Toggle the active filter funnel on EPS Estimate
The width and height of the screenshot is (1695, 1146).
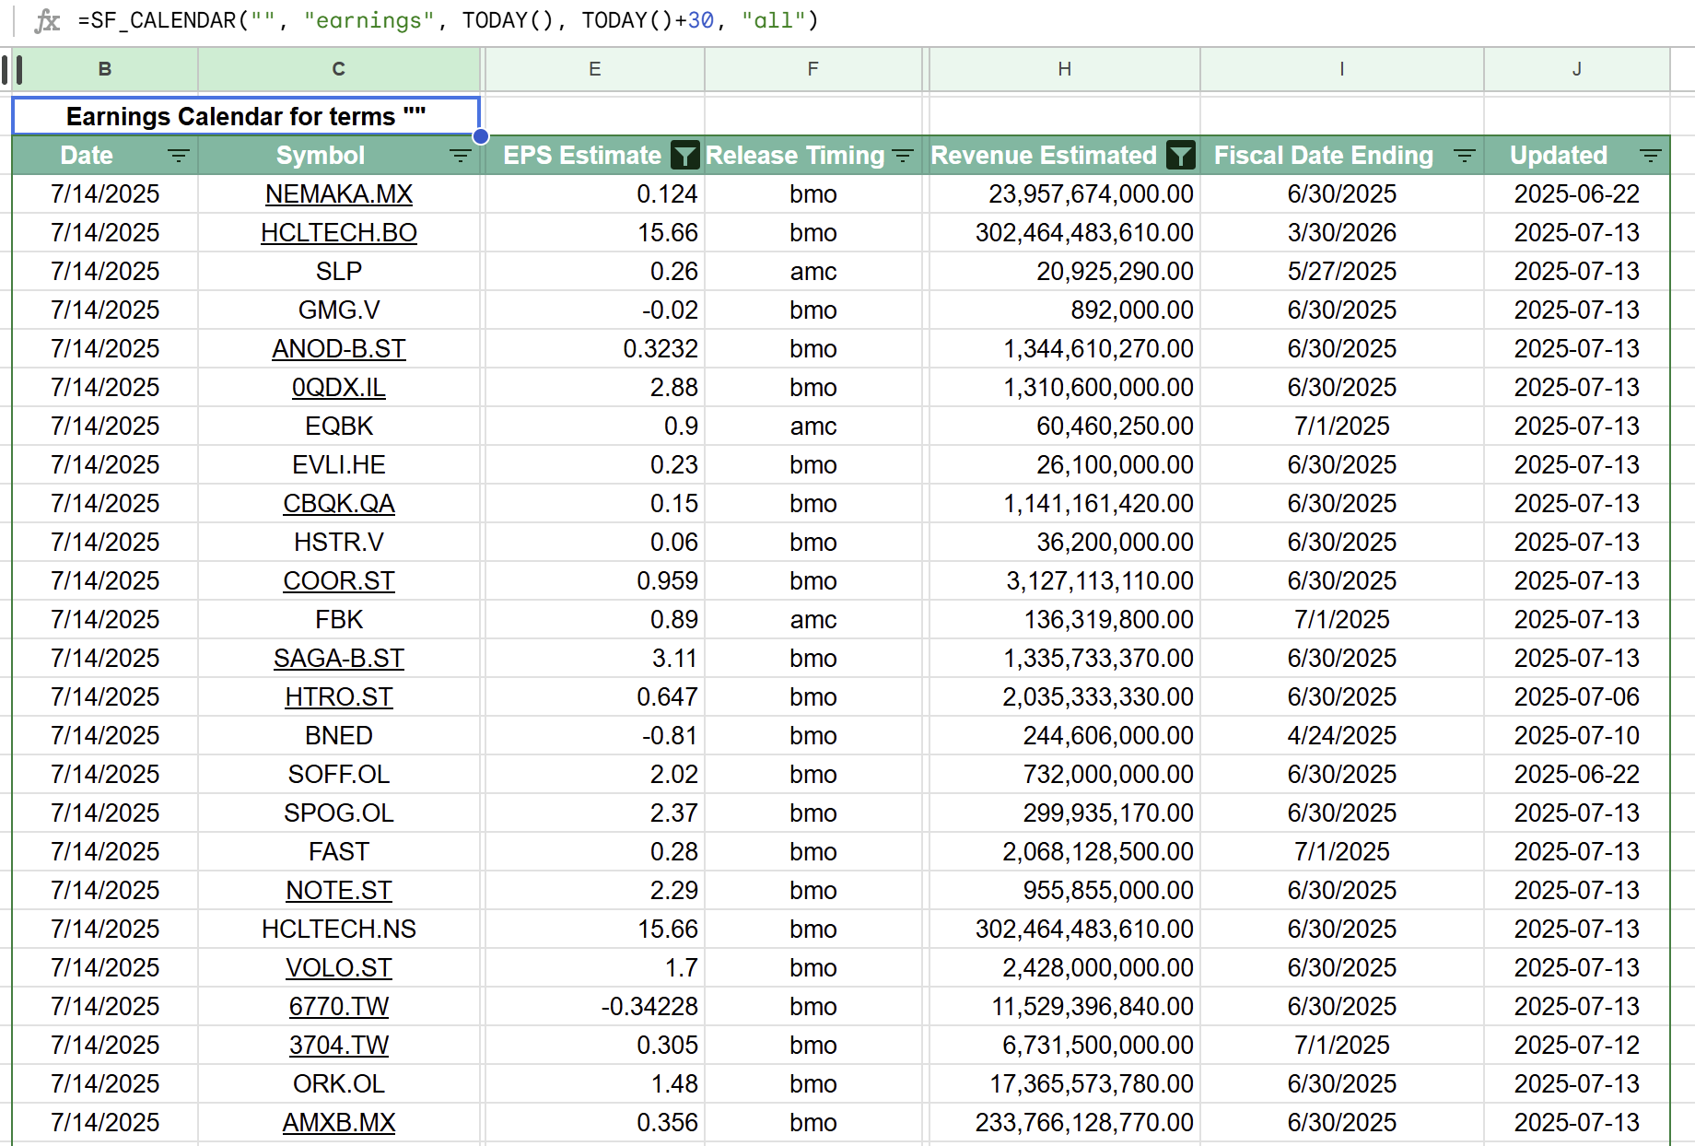coord(685,156)
